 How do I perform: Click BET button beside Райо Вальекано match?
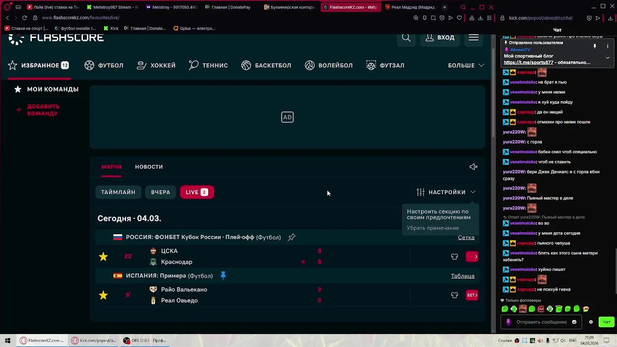click(472, 295)
